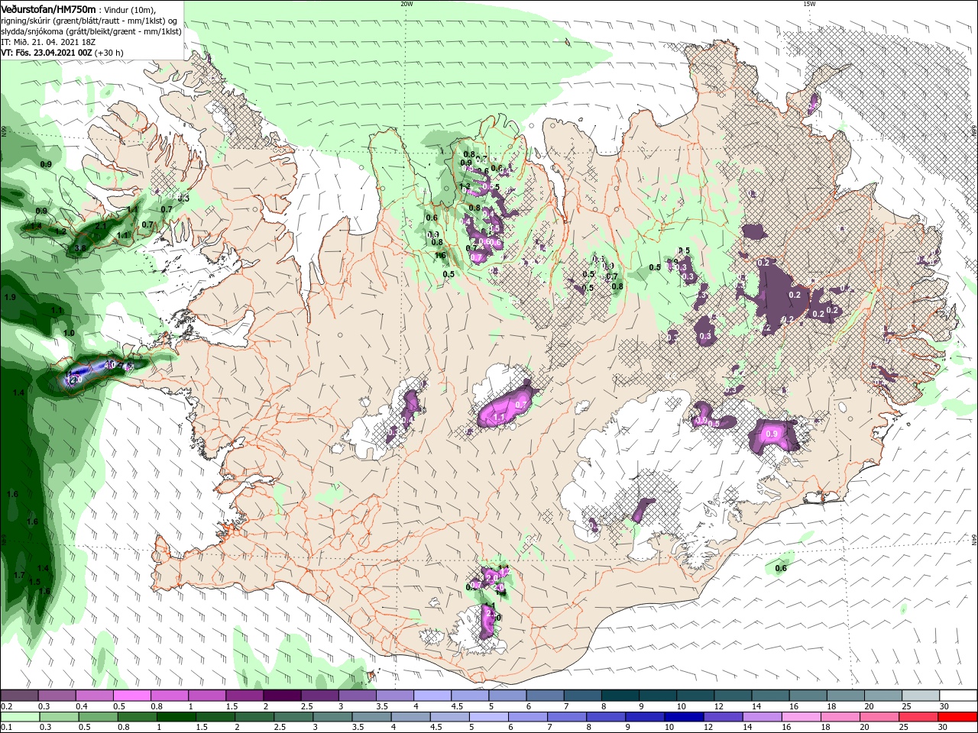Click the '16' label in upper legend row
This screenshot has height=733, width=978.
tap(793, 706)
